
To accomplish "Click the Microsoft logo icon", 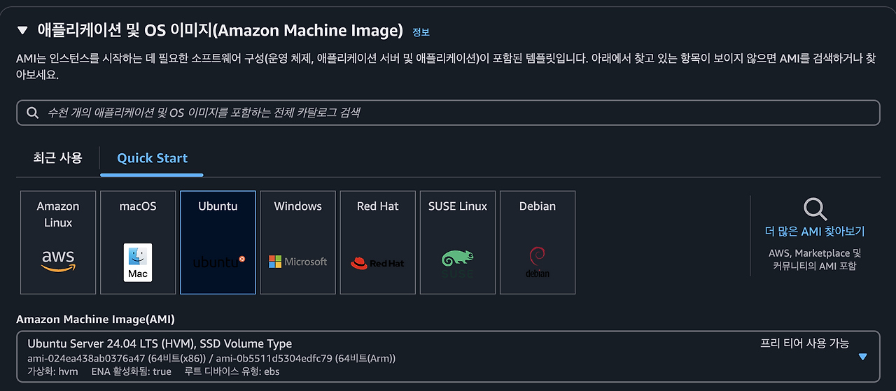I will 297,262.
